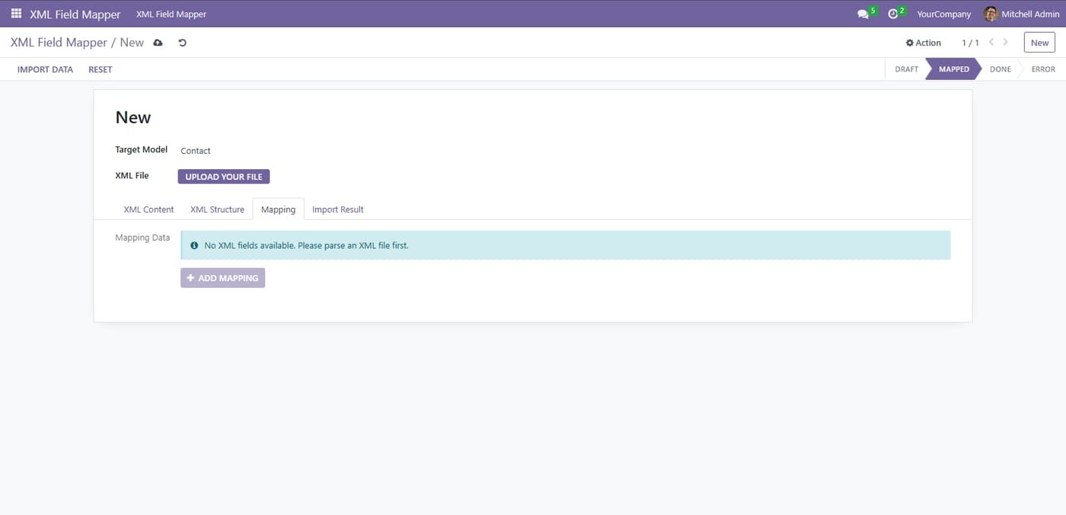Click the YourCompany company switcher
The image size is (1066, 515).
(x=943, y=14)
